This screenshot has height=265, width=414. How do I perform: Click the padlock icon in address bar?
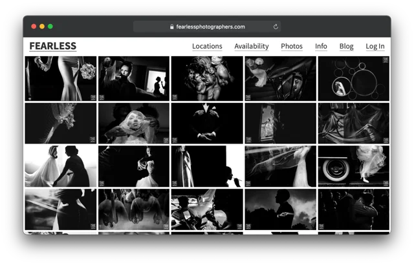pos(171,26)
